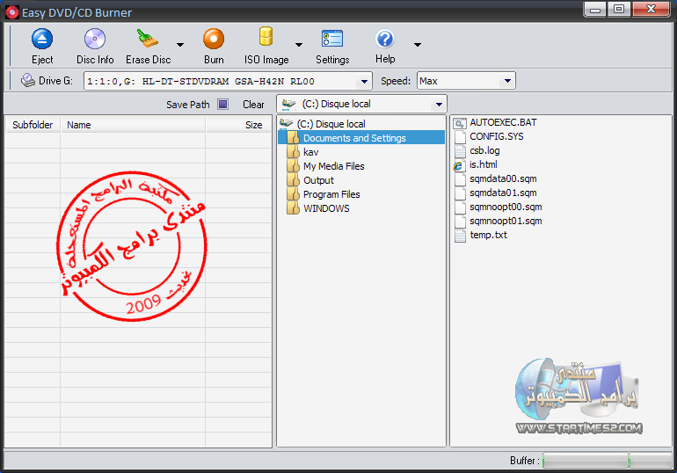This screenshot has width=677, height=473.
Task: Select the kav folder name
Action: (x=311, y=152)
